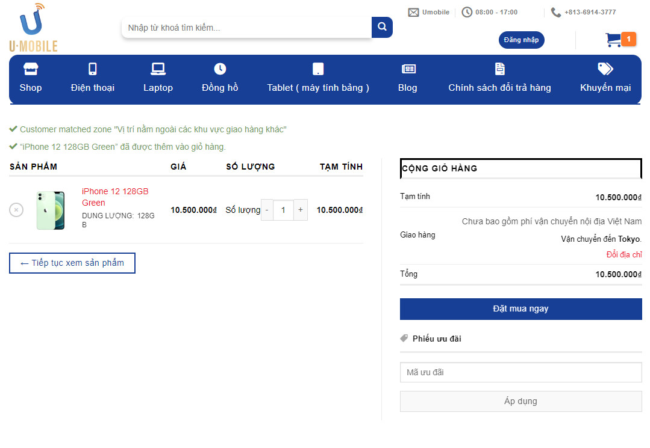650x448 pixels.
Task: Click the search magnifier button
Action: point(382,27)
